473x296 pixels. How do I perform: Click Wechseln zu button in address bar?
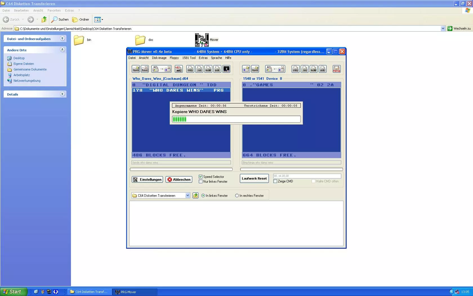[459, 28]
